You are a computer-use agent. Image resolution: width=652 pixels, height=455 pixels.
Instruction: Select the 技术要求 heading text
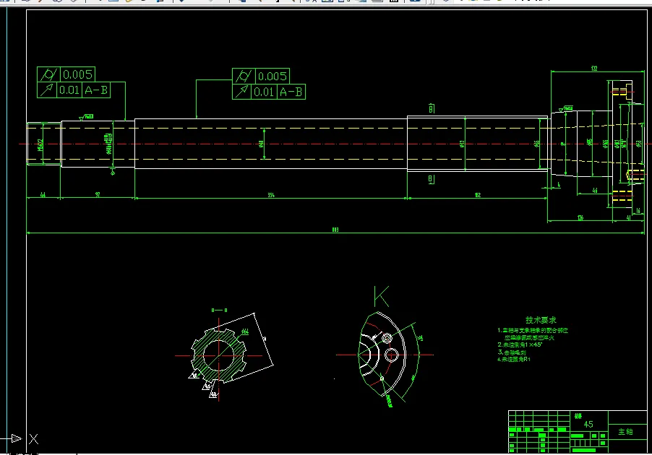coord(541,320)
